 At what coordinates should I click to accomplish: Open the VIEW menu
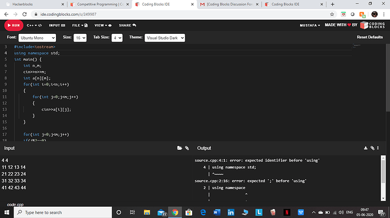103,25
